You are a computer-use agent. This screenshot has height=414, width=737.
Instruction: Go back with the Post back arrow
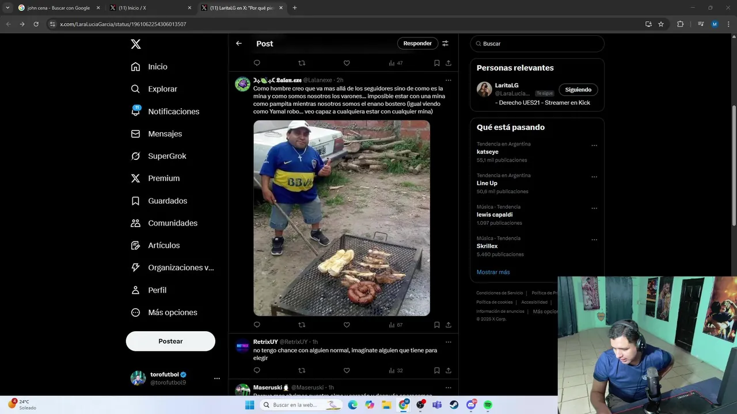[239, 43]
